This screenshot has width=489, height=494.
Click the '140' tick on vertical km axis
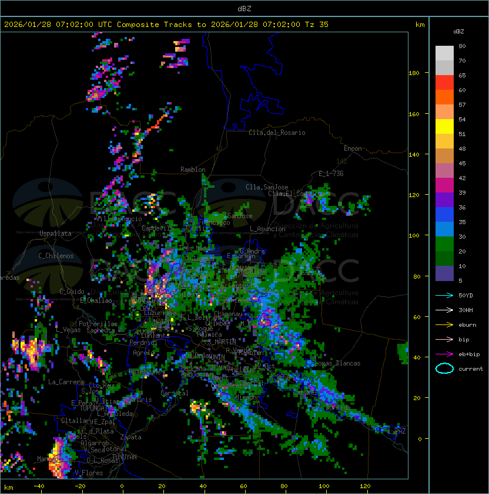pyautogui.click(x=414, y=154)
